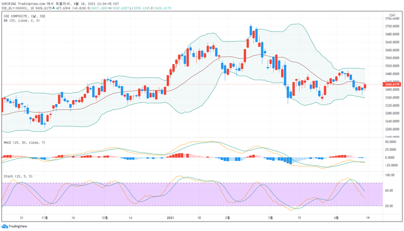Select the BB (20, close, 2, 0) indicator label
Image resolution: width=404 pixels, height=231 pixels.
(21, 20)
